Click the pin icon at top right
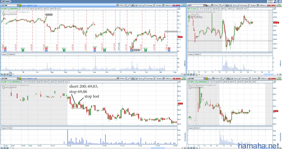This screenshot has width=282, height=149. click(277, 2)
